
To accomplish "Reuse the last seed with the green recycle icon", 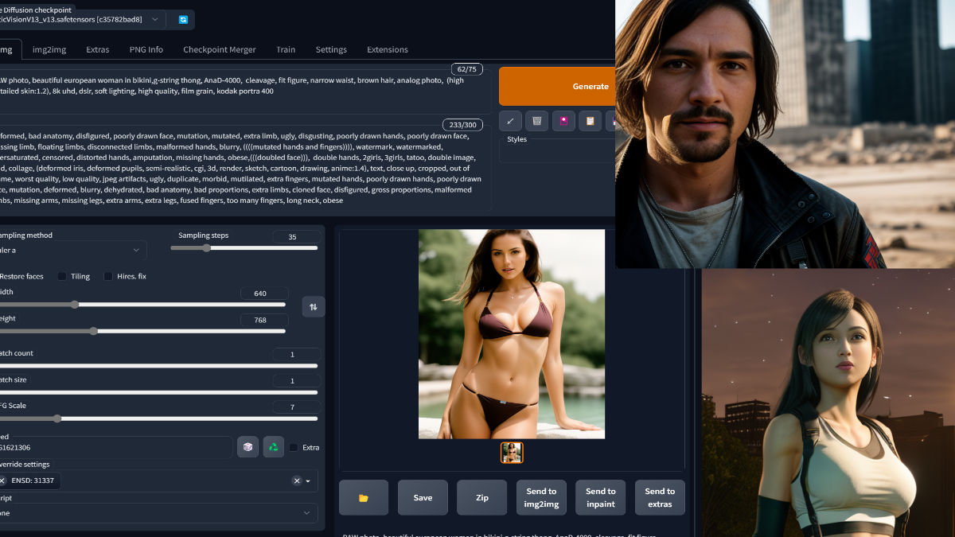I will [273, 447].
